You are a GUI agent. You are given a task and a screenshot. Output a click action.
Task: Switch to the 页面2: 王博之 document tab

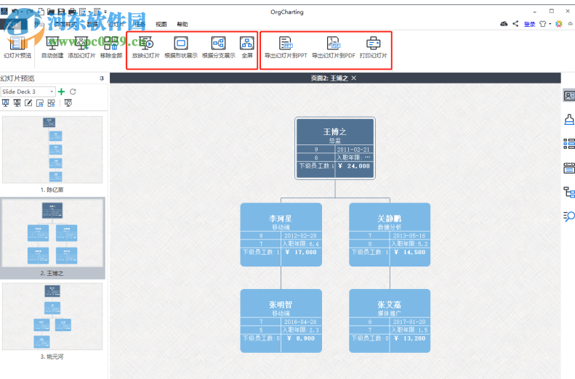pos(329,78)
